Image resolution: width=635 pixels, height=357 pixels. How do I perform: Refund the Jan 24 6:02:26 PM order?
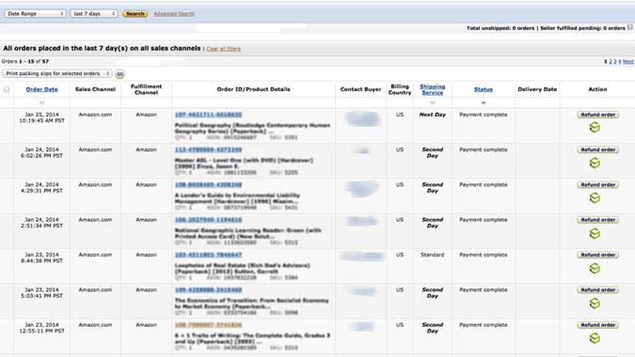pos(597,149)
